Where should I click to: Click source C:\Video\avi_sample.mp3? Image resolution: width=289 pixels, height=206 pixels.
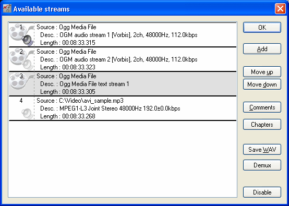coord(80,101)
